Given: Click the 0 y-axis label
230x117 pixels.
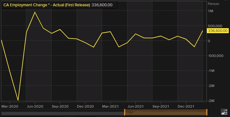Looking at the screenshot, I should 209,41.
